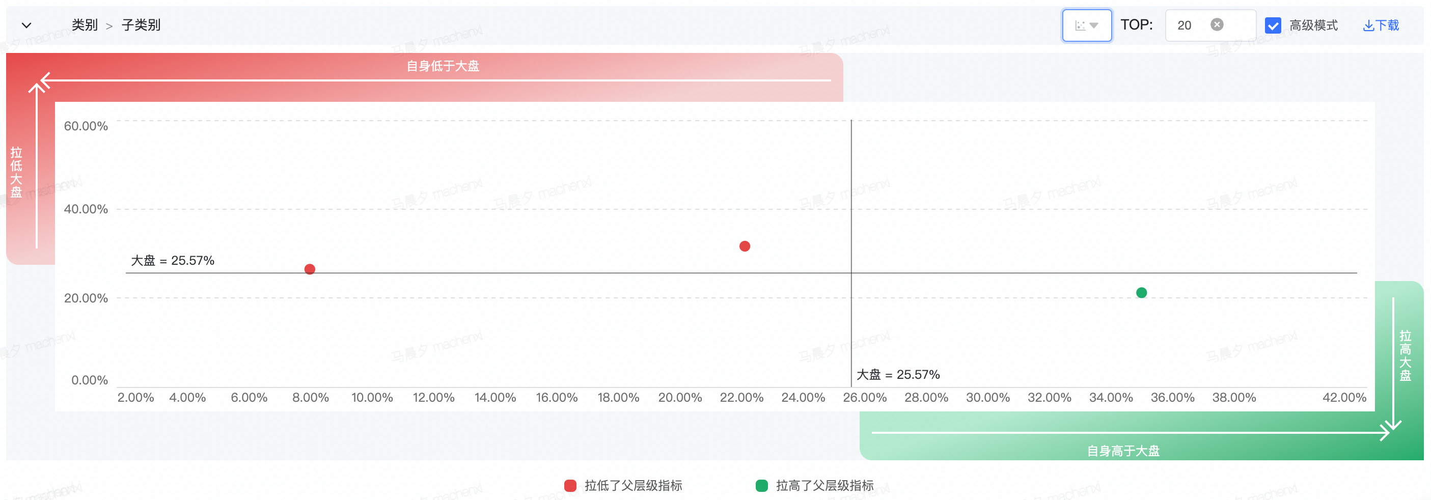Click the 自身低于大盘 red banner label
This screenshot has height=500, width=1431.
443,66
